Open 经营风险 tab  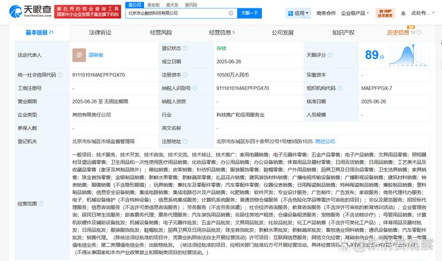[x=161, y=32]
